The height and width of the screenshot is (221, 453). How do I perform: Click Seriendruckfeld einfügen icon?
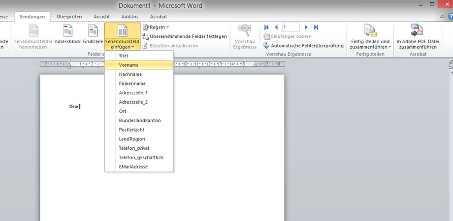coord(122,31)
